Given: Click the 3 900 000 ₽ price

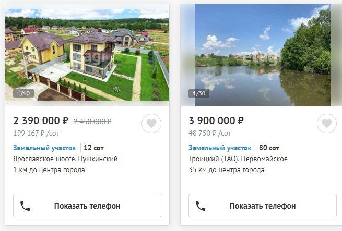Looking at the screenshot, I should pyautogui.click(x=216, y=120).
